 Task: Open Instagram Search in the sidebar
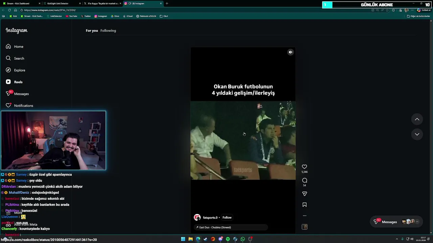[15, 58]
